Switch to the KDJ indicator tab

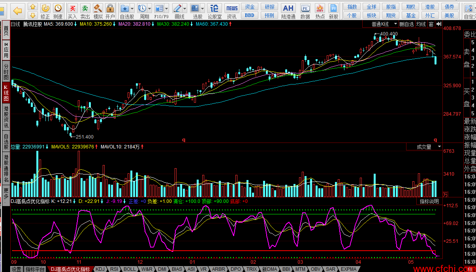pos(100,269)
